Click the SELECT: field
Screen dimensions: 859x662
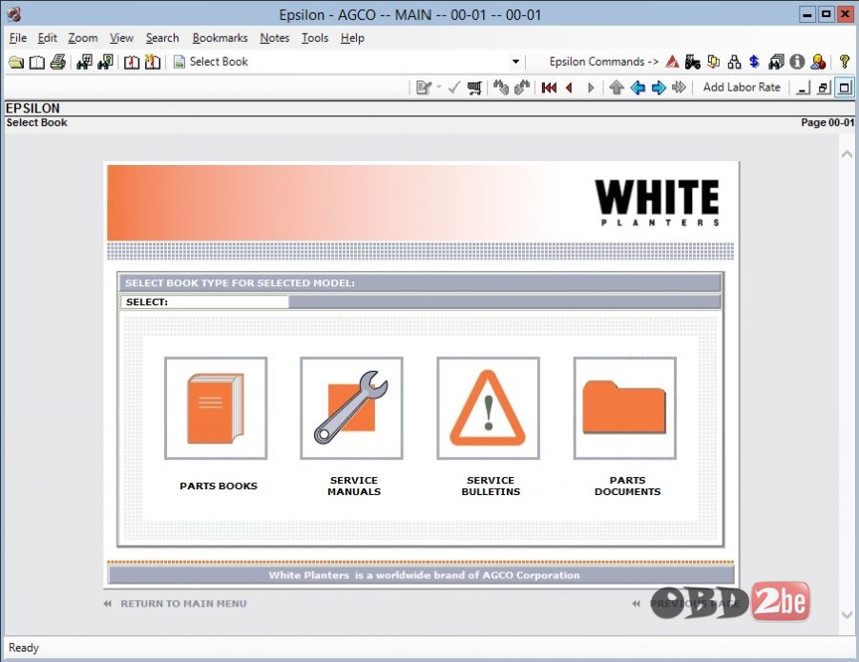[204, 302]
